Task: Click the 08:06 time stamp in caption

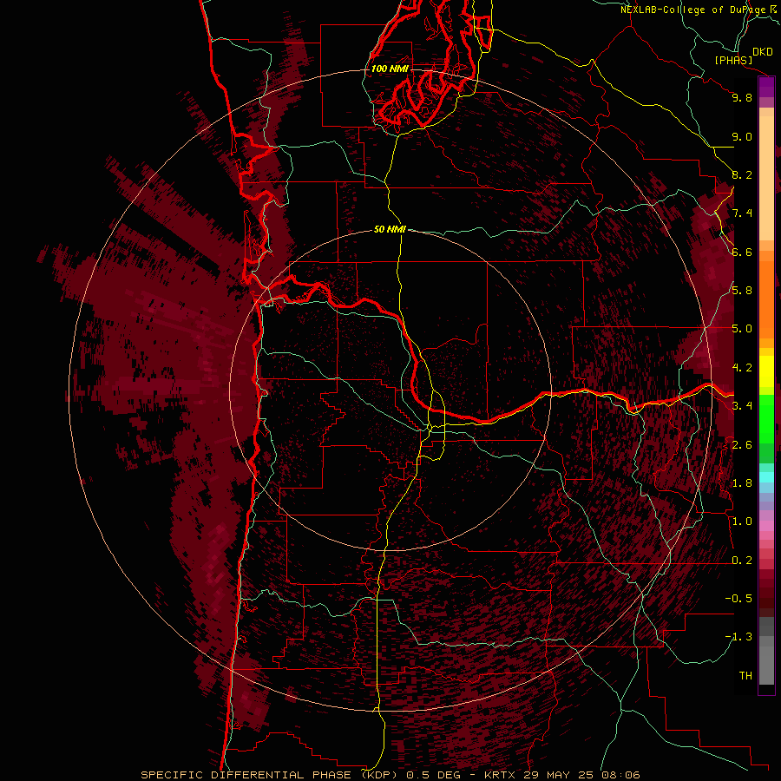Action: (620, 775)
